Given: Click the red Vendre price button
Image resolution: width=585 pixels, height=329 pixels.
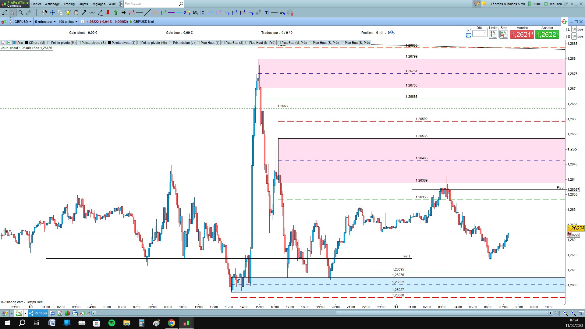Looking at the screenshot, I should pyautogui.click(x=522, y=34).
